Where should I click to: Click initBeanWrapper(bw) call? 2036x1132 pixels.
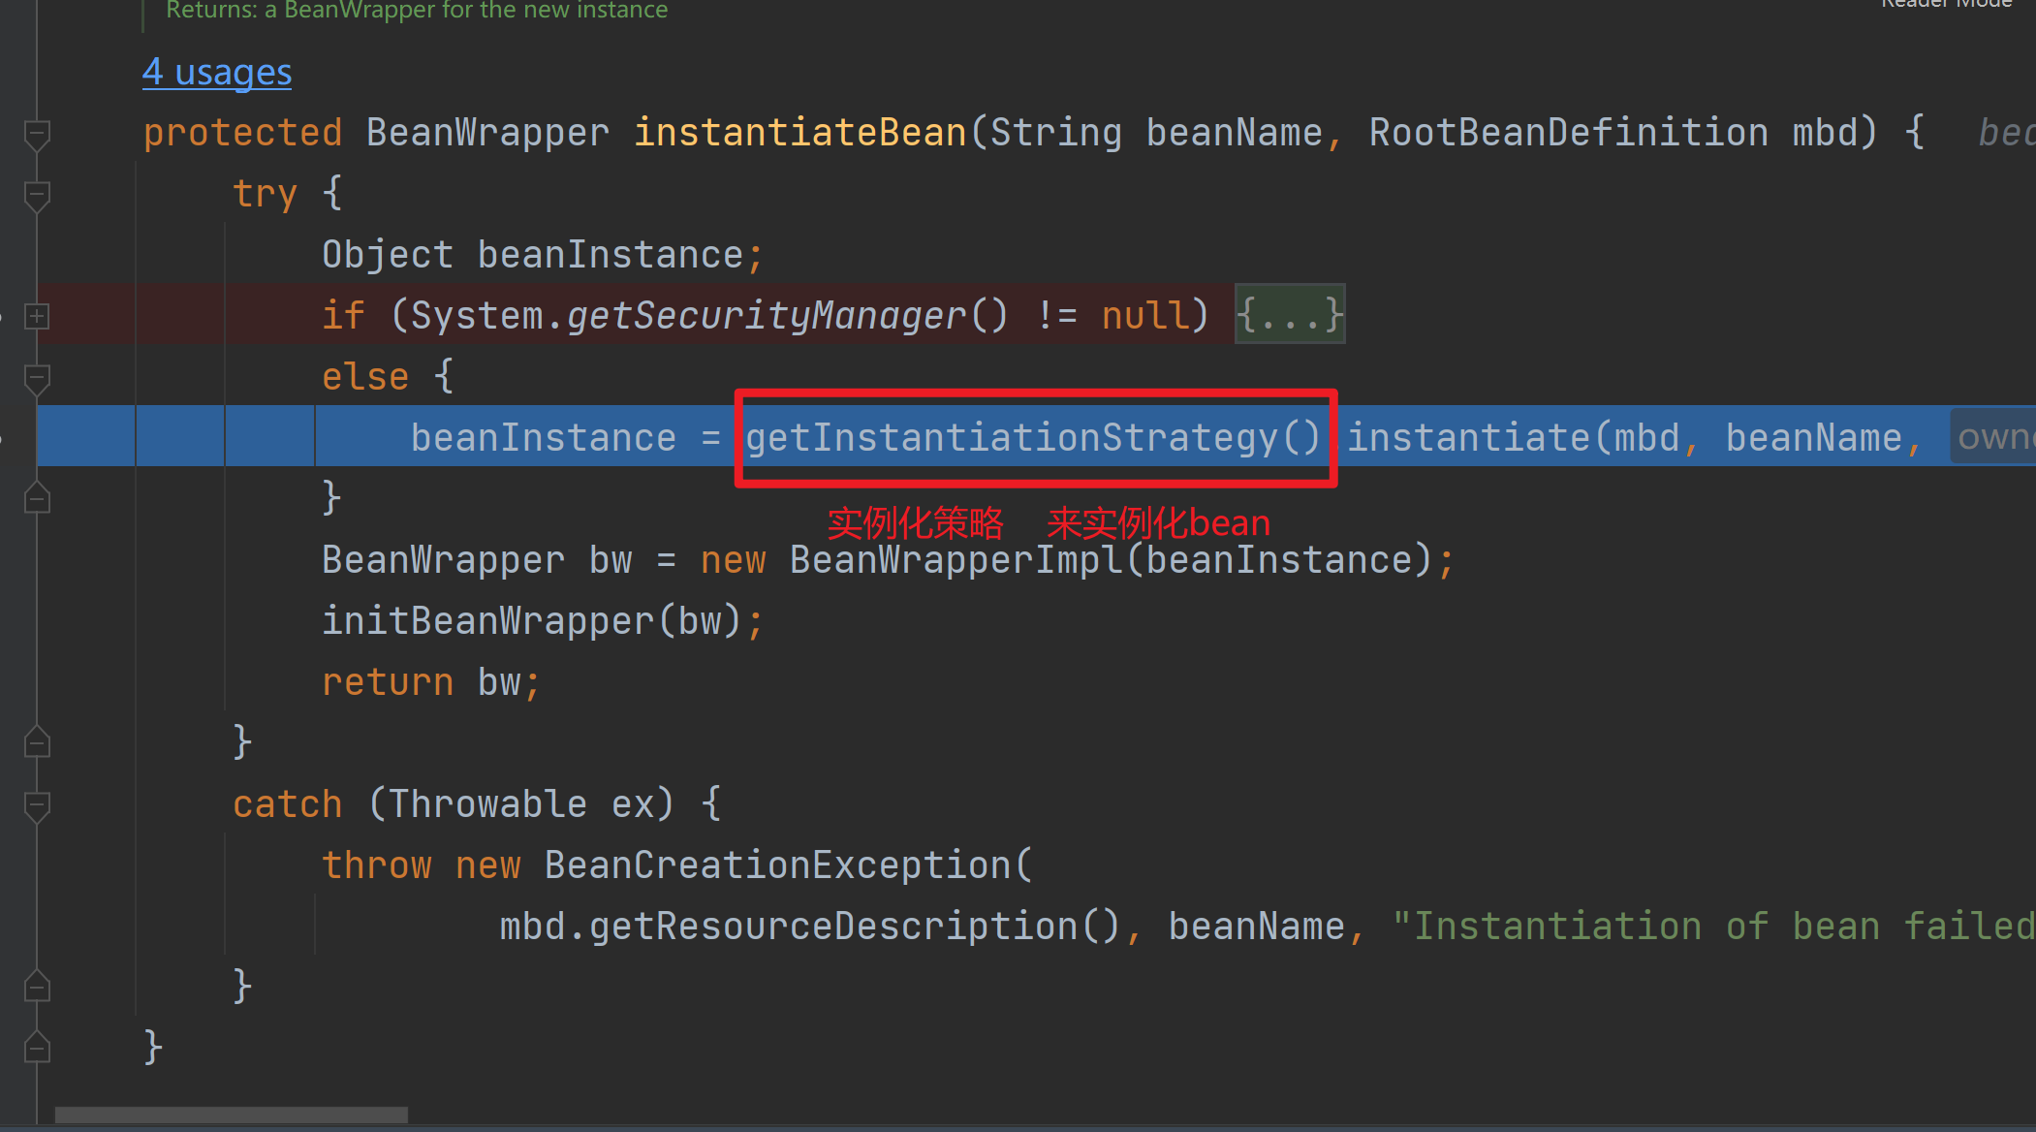[x=532, y=621]
